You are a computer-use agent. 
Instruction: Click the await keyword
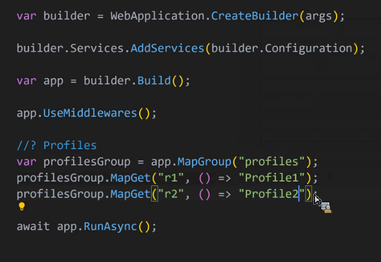click(x=34, y=226)
